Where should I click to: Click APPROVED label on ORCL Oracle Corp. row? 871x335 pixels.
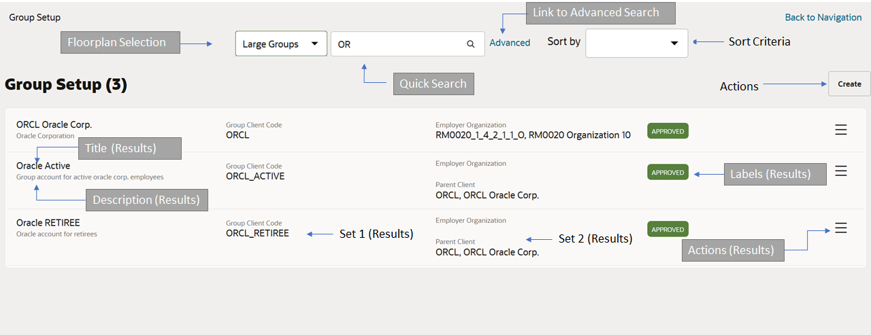(668, 131)
